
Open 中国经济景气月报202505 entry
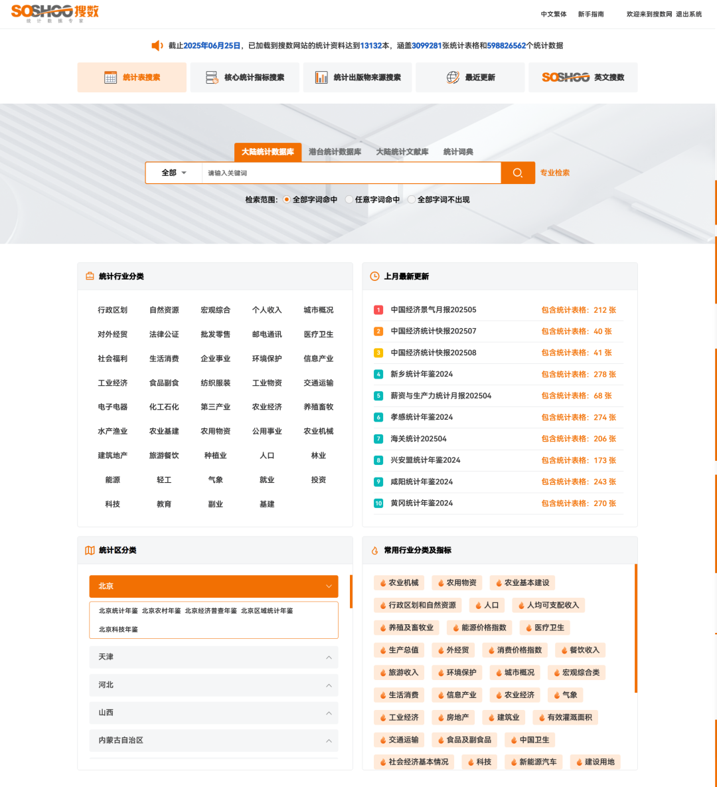433,310
